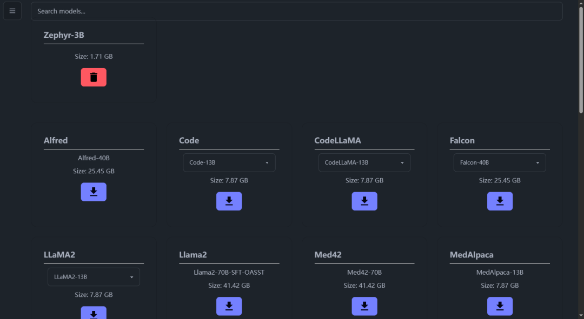Download the Falcon-40B model

[x=500, y=201]
